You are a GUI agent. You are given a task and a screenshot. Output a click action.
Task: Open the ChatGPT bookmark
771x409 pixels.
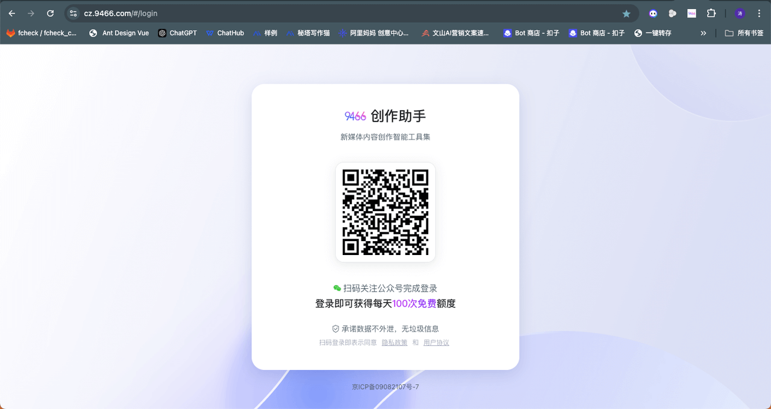pyautogui.click(x=177, y=33)
